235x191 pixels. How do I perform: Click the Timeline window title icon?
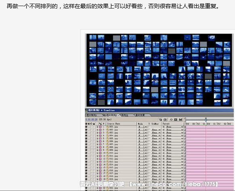pos(86,110)
